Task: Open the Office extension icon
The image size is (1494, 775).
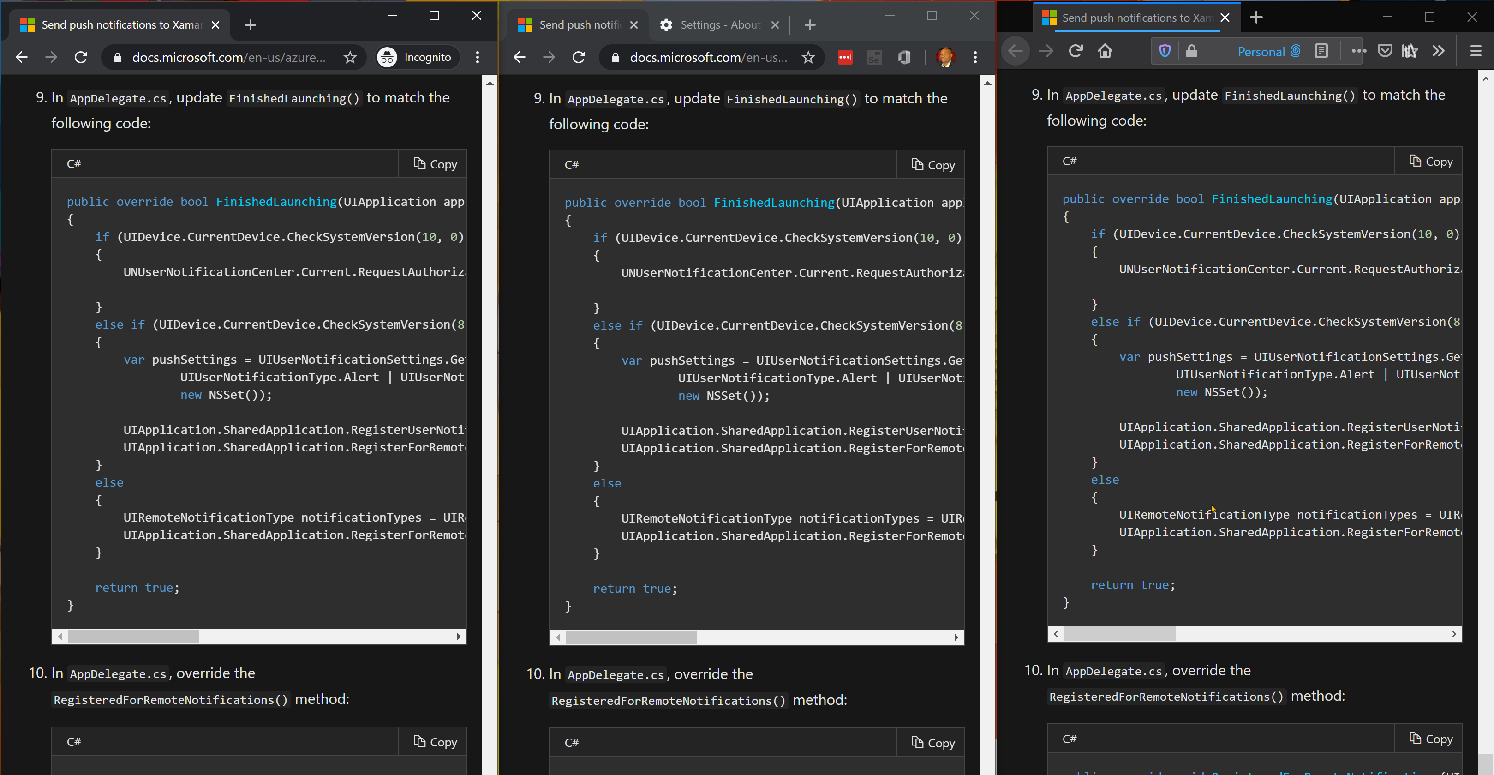Action: coord(904,57)
